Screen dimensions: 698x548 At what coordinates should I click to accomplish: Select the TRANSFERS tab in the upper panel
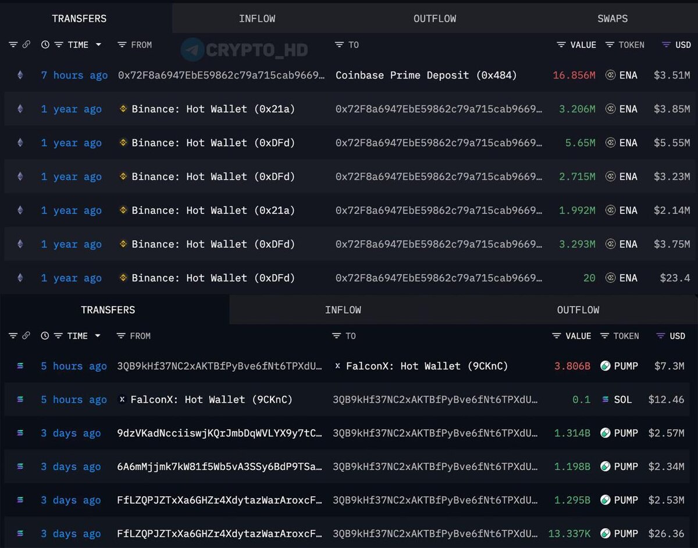(x=80, y=19)
